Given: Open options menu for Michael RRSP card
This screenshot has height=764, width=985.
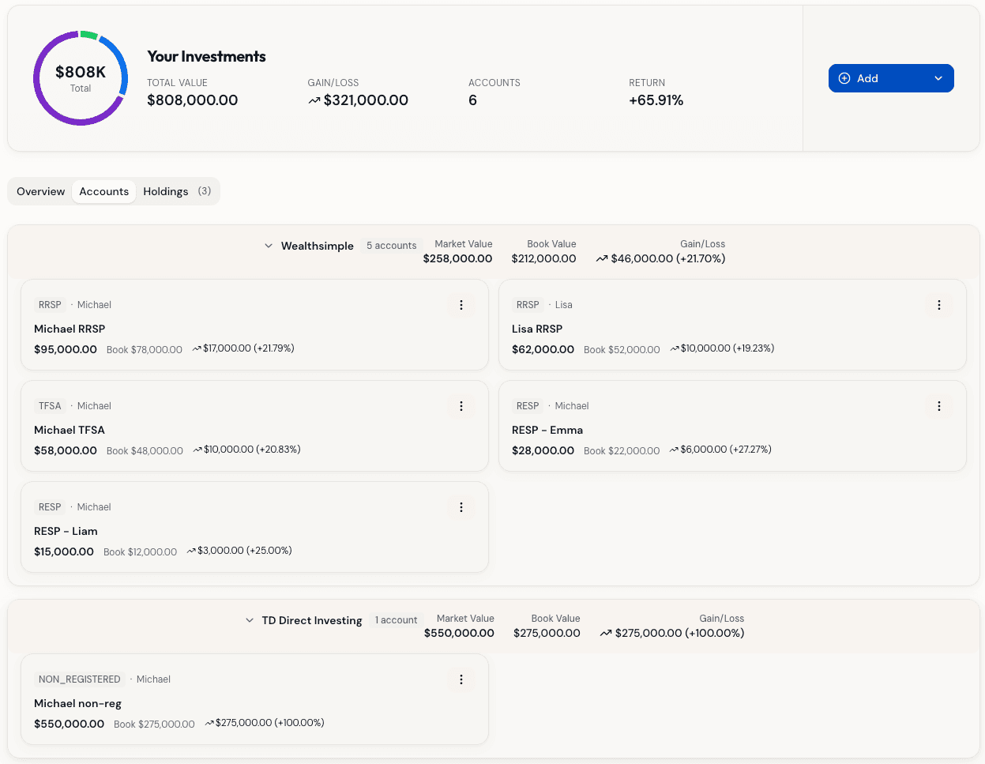Looking at the screenshot, I should click(461, 305).
